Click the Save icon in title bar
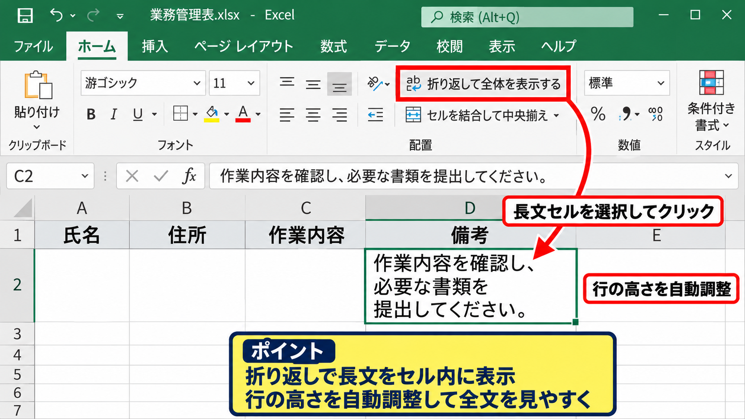The height and width of the screenshot is (419, 745). (x=25, y=16)
